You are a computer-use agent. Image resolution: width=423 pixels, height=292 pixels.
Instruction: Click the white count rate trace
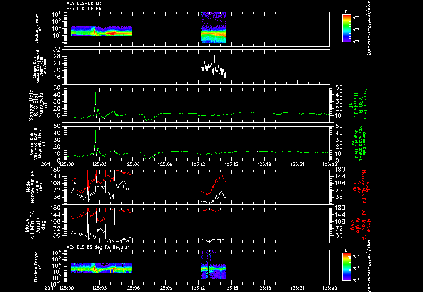[214, 68]
